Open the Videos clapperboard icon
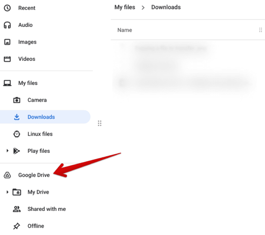Image resolution: width=265 pixels, height=235 pixels. 7,59
